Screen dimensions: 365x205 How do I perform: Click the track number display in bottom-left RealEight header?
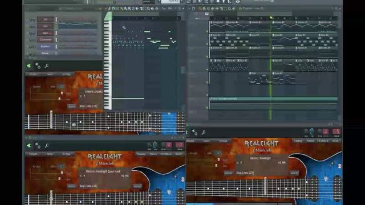click(180, 145)
